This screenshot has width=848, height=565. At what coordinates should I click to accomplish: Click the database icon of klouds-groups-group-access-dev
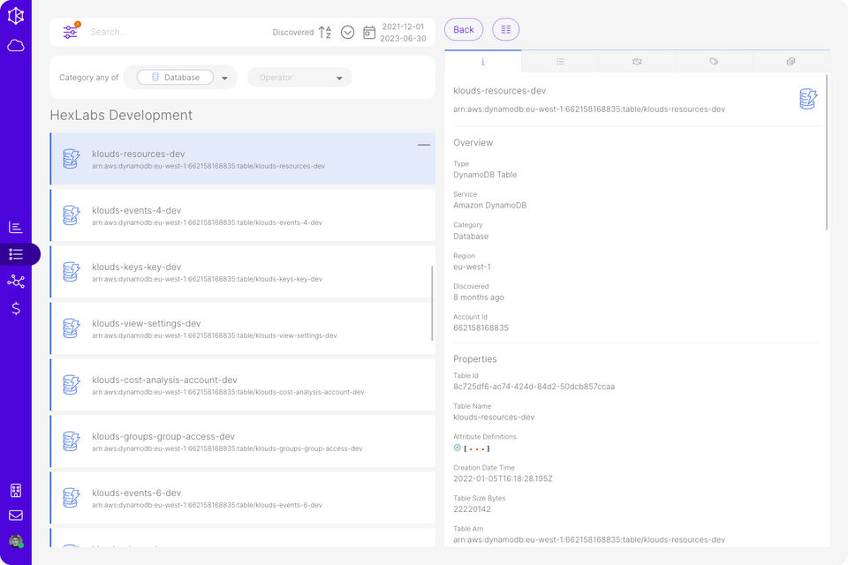71,441
